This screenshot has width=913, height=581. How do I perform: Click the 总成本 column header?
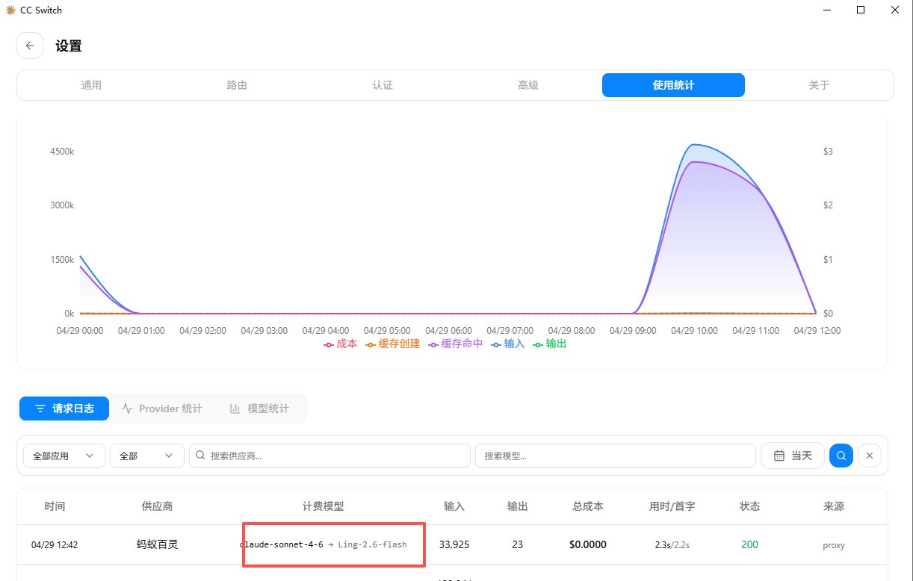tap(587, 506)
